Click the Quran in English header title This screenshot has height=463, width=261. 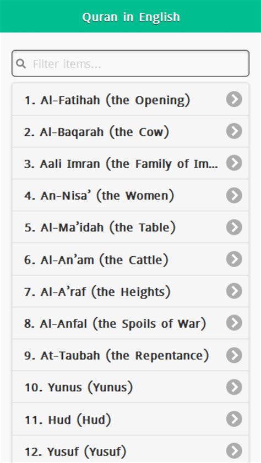point(131,17)
